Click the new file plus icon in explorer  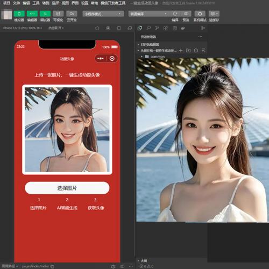point(181,51)
